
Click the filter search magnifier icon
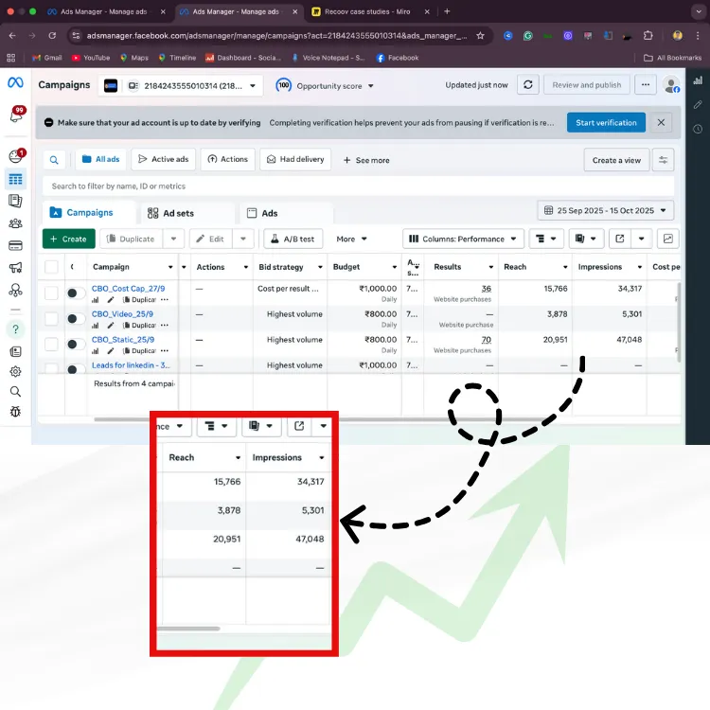tap(54, 160)
